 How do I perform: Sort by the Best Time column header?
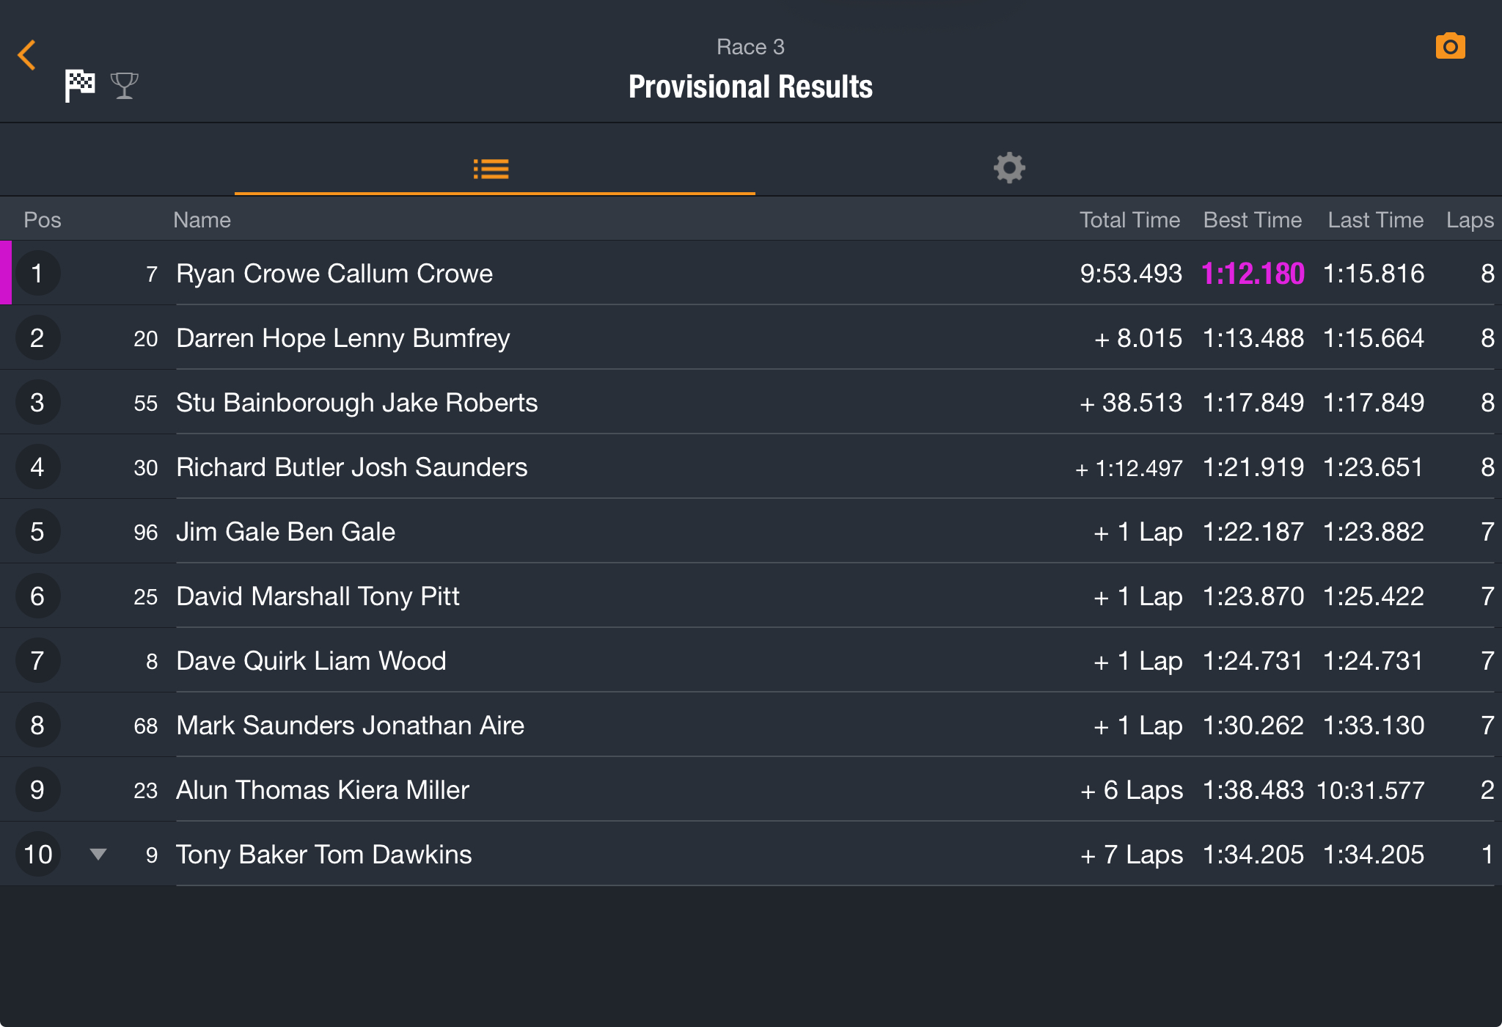[1253, 220]
